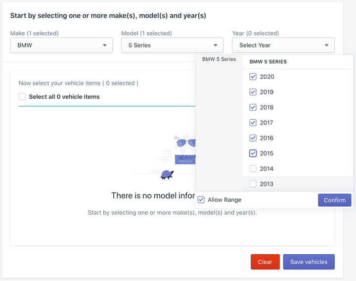This screenshot has height=281, width=356.
Task: Check the 2013 year checkbox
Action: click(x=253, y=184)
